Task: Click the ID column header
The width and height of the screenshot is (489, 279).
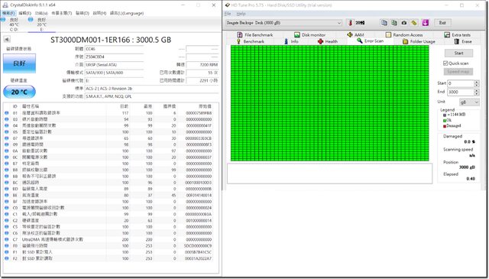Action: (x=15, y=106)
